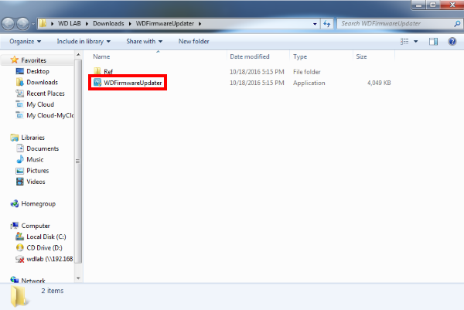Open Recent Places in Favorites
Screen dimensions: 464x310
pyautogui.click(x=46, y=94)
